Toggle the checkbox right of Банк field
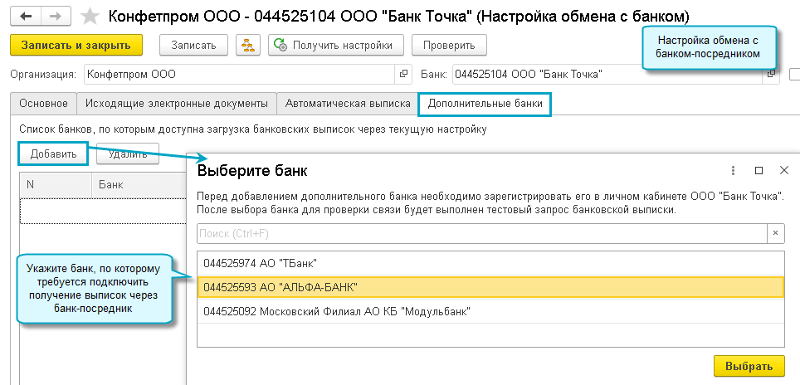Screen dimensions: 800x385 (x=794, y=75)
